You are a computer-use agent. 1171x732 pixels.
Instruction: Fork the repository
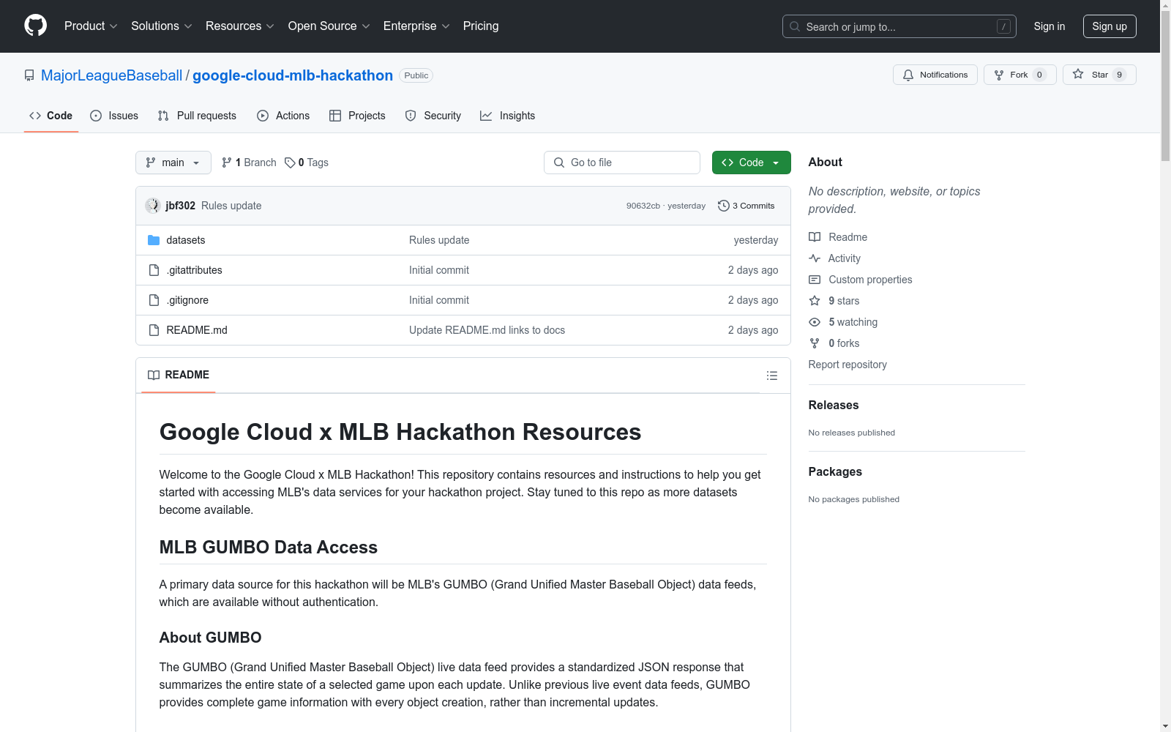click(1020, 75)
